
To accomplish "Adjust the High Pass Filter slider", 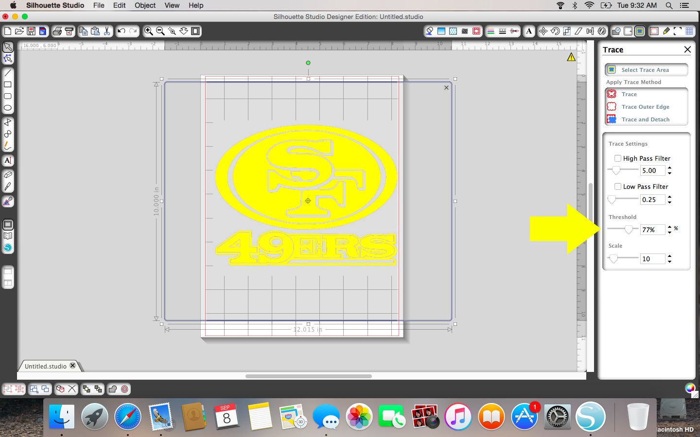I will click(616, 170).
